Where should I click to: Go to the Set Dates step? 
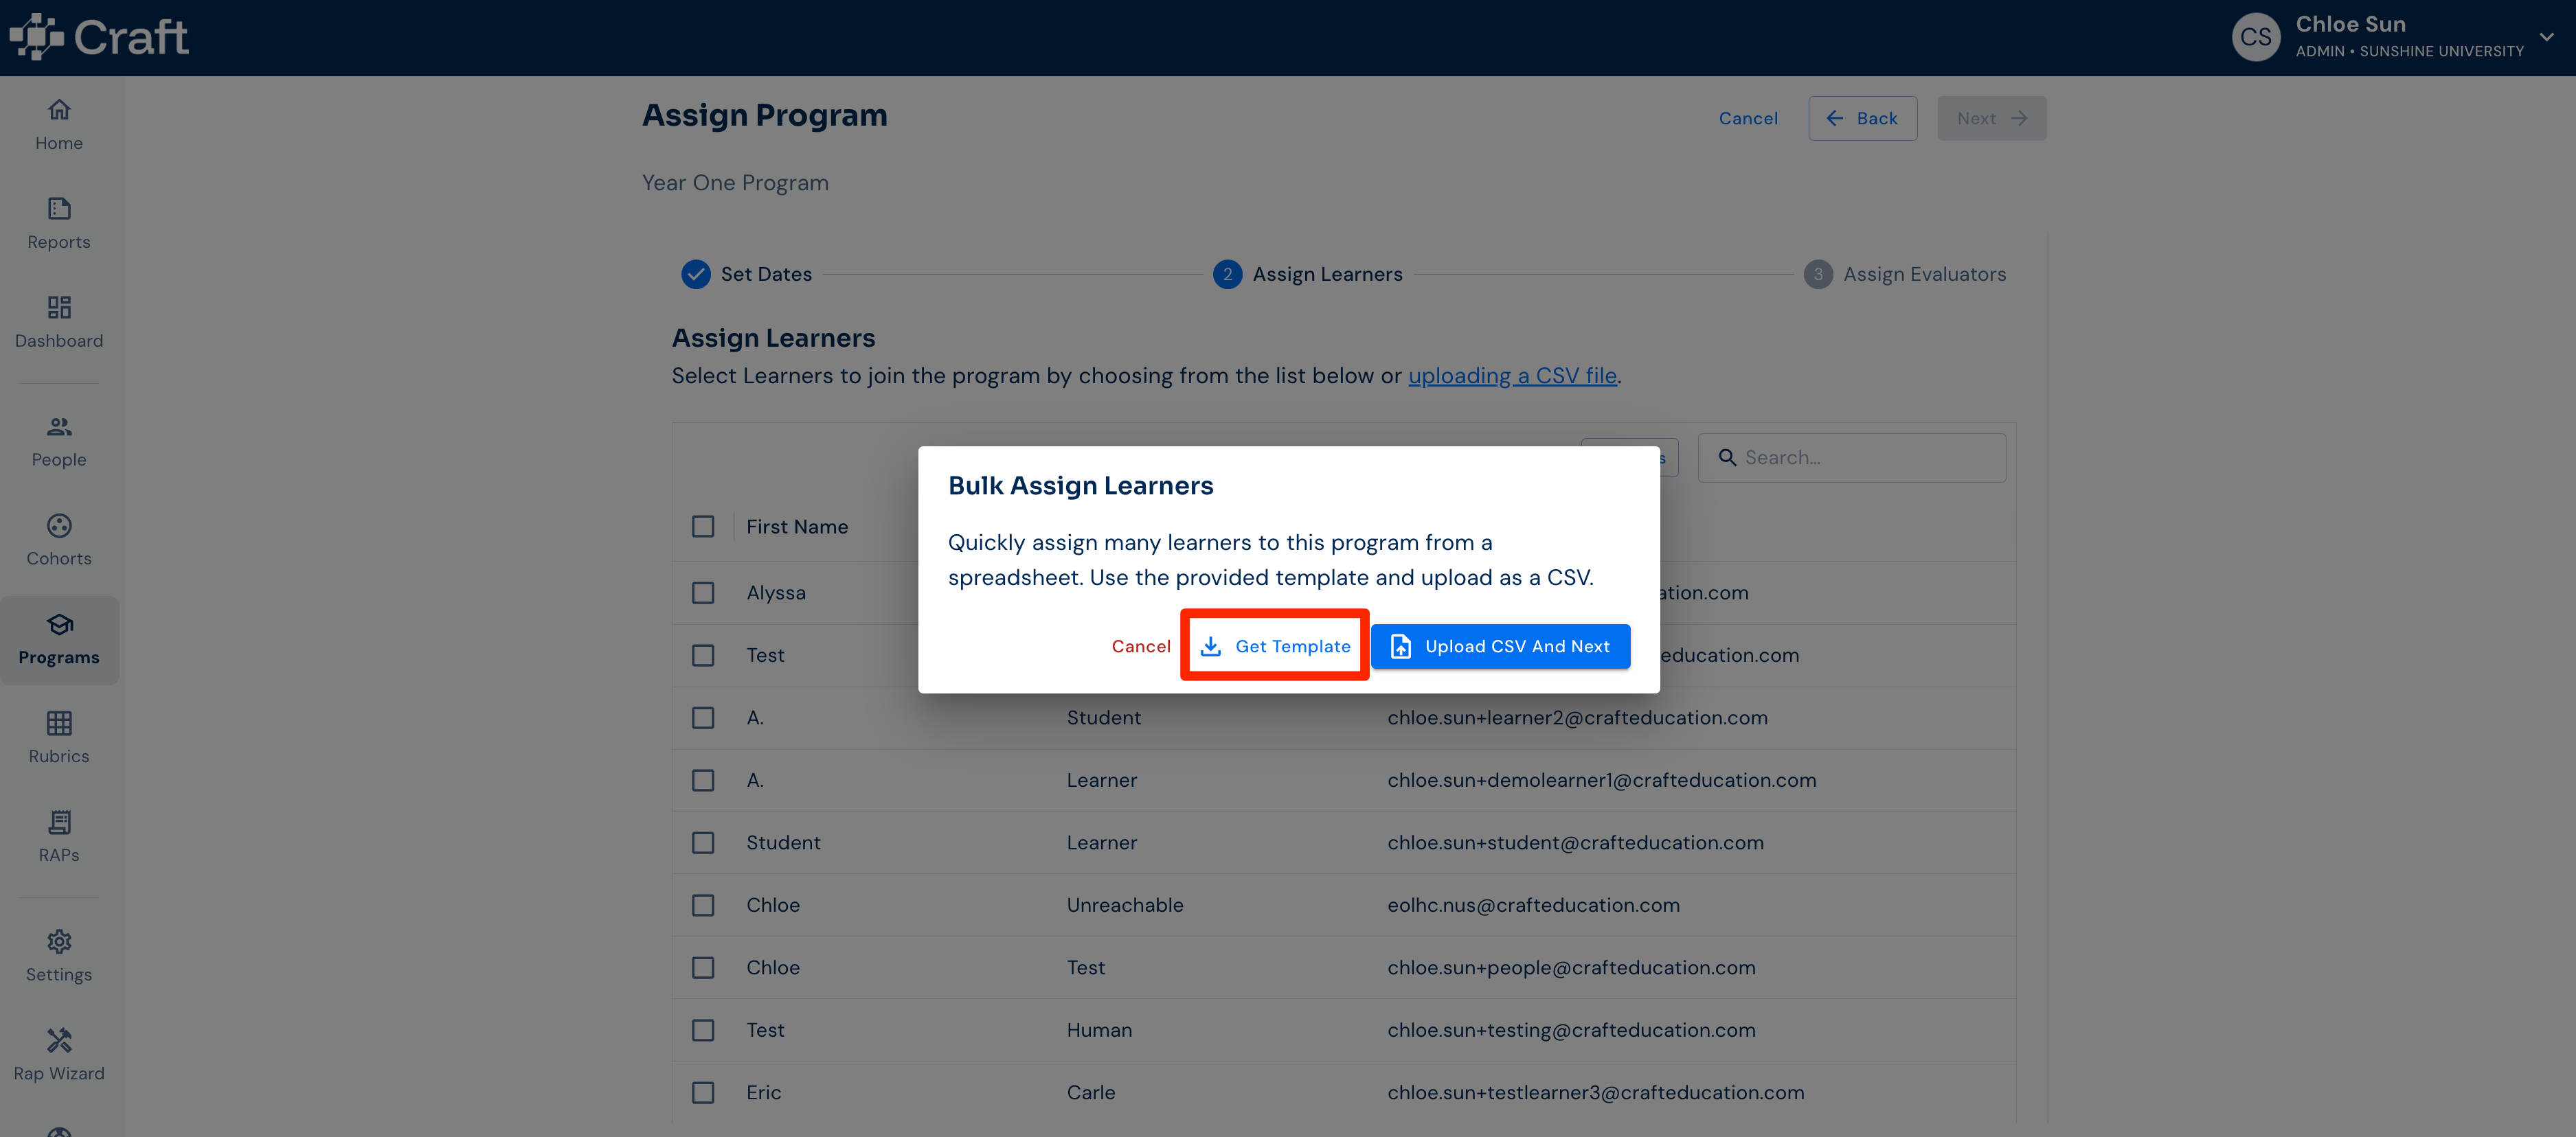click(766, 274)
